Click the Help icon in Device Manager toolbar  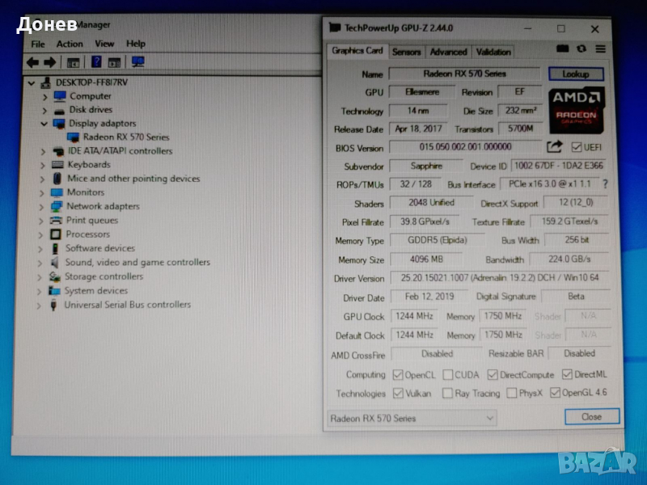click(96, 62)
